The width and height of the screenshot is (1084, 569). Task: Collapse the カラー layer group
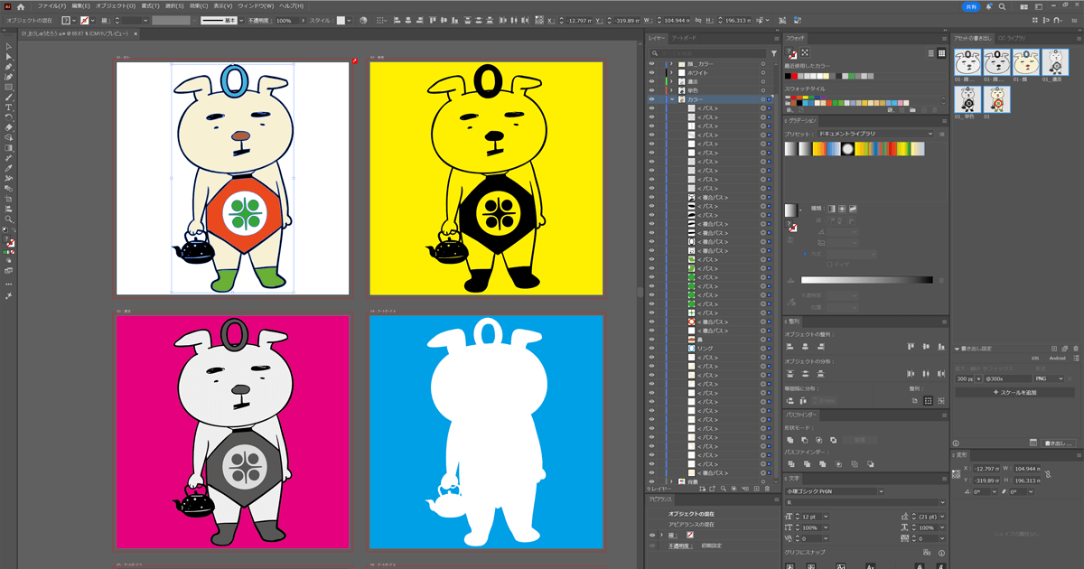pos(671,99)
